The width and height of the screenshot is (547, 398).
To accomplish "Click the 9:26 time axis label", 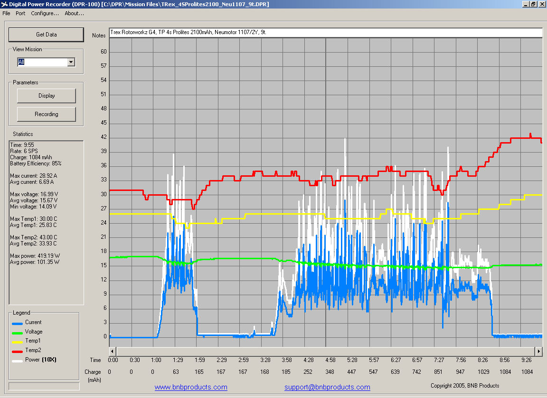I will coord(527,360).
